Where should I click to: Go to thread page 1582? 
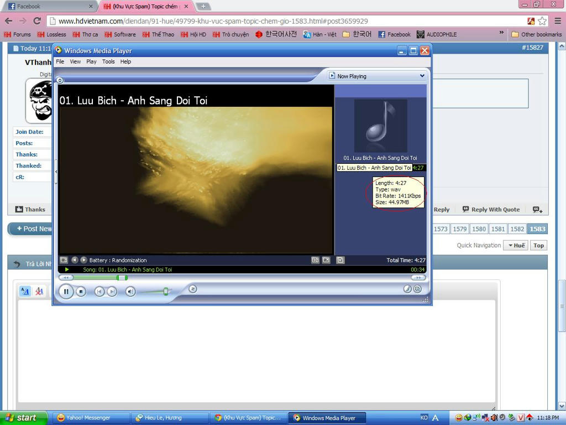(517, 229)
